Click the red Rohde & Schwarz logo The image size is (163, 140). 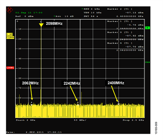pyautogui.click(x=10, y=10)
